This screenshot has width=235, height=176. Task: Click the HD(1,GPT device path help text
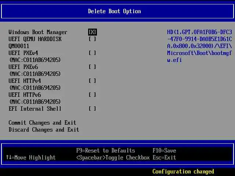pyautogui.click(x=199, y=46)
